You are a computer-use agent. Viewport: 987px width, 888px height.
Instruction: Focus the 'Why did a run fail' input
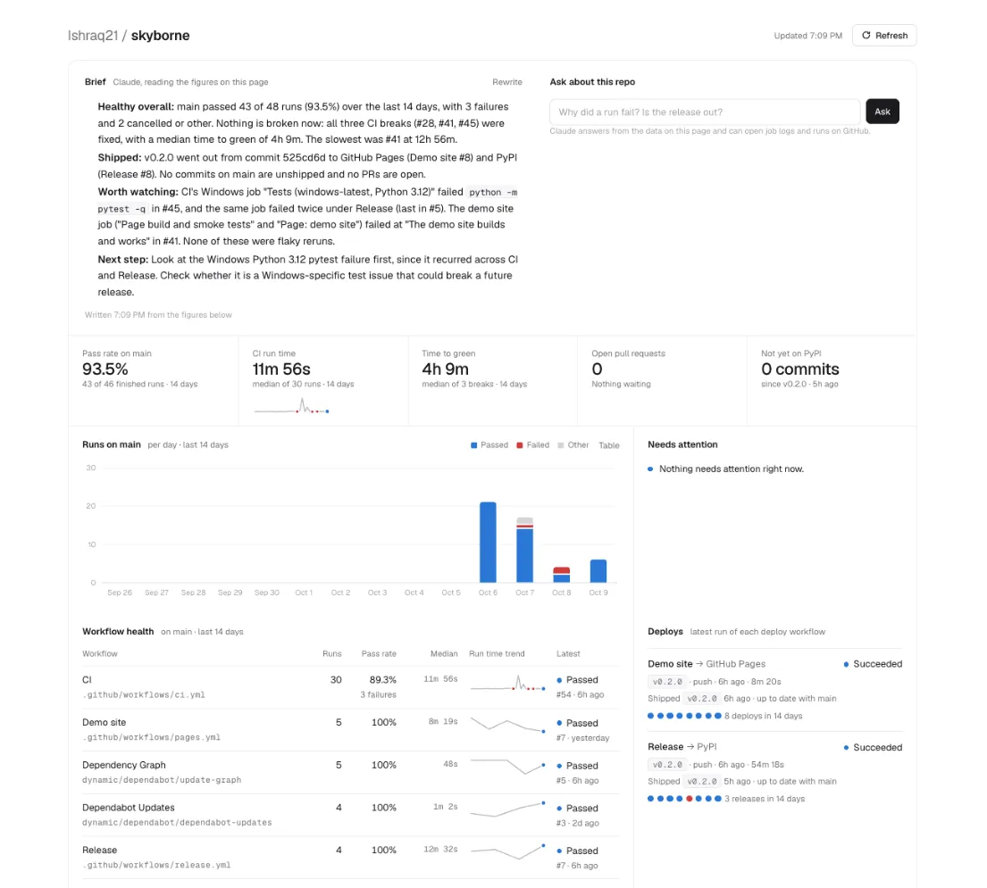pyautogui.click(x=705, y=112)
